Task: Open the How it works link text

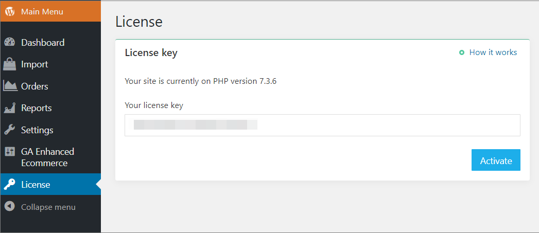Action: pos(493,52)
